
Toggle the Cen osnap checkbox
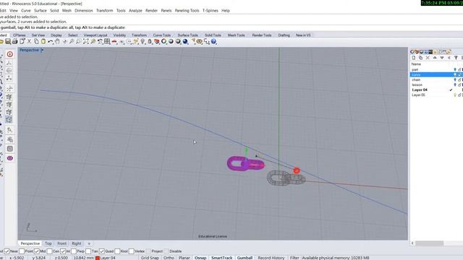click(x=49, y=251)
